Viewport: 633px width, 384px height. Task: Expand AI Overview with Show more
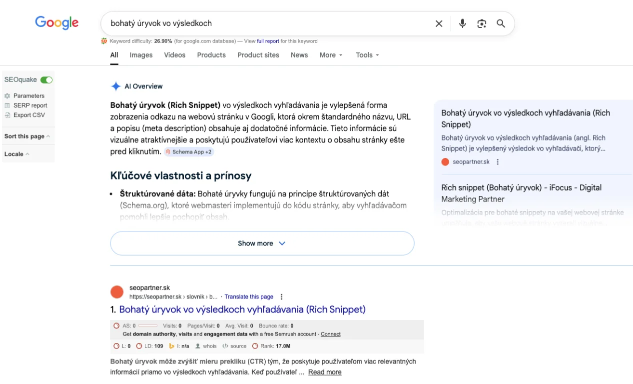click(x=262, y=243)
